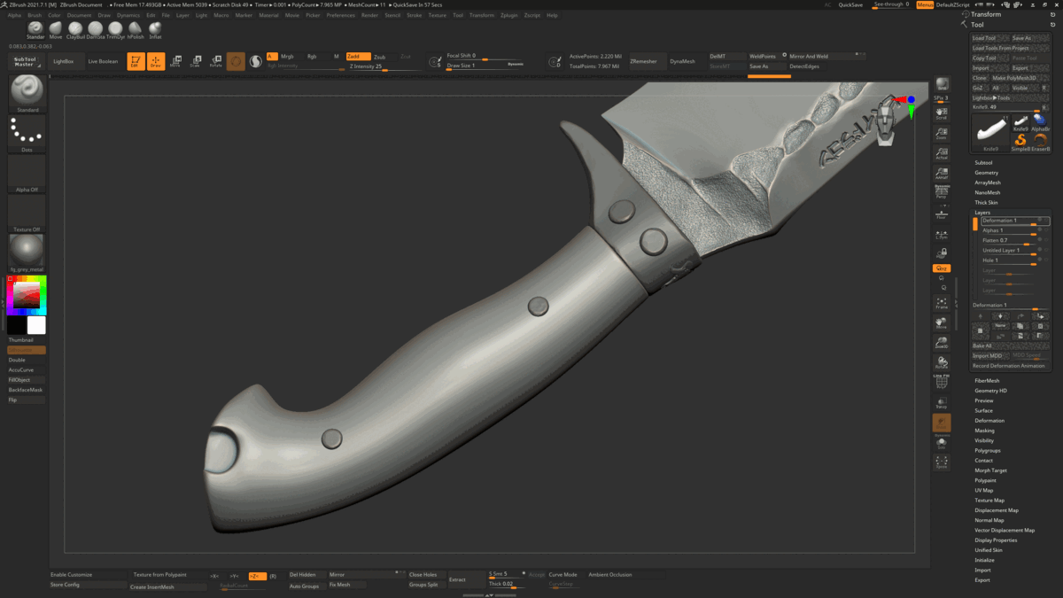Expand the Subtool panel
This screenshot has width=1063, height=598.
coord(983,162)
